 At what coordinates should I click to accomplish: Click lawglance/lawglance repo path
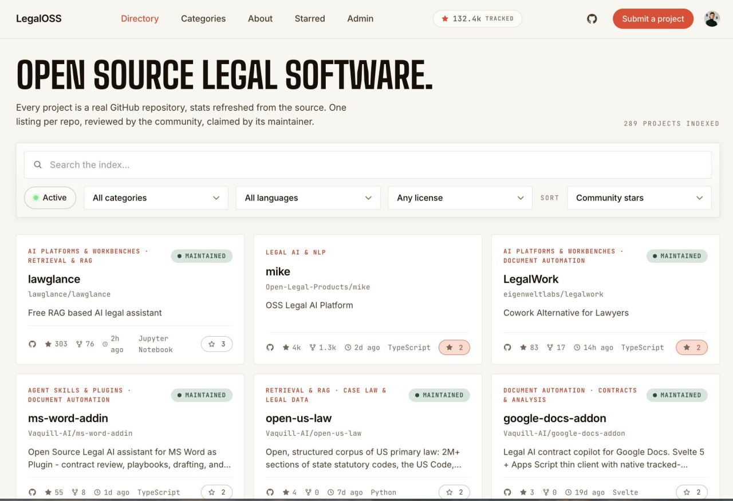pyautogui.click(x=69, y=294)
